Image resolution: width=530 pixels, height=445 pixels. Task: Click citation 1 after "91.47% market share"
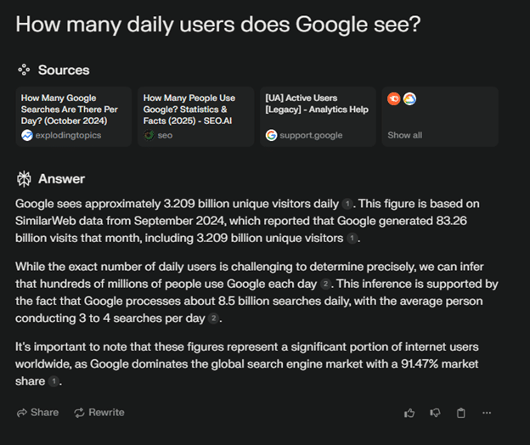point(54,382)
